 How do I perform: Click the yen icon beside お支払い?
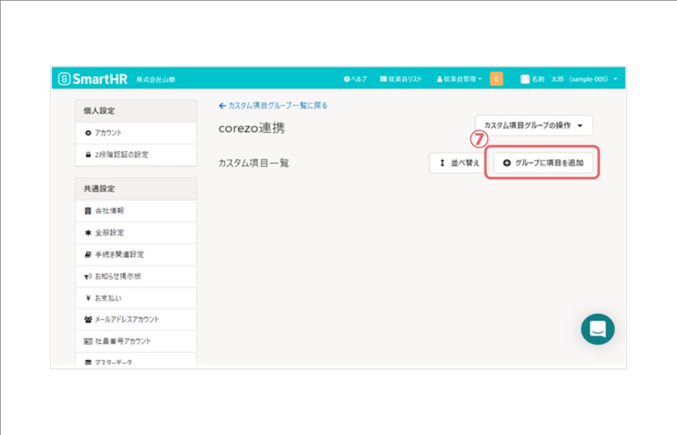(88, 298)
